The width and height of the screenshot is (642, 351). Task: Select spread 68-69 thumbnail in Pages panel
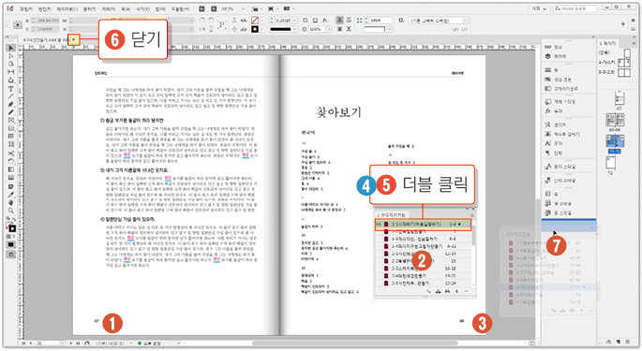(615, 120)
